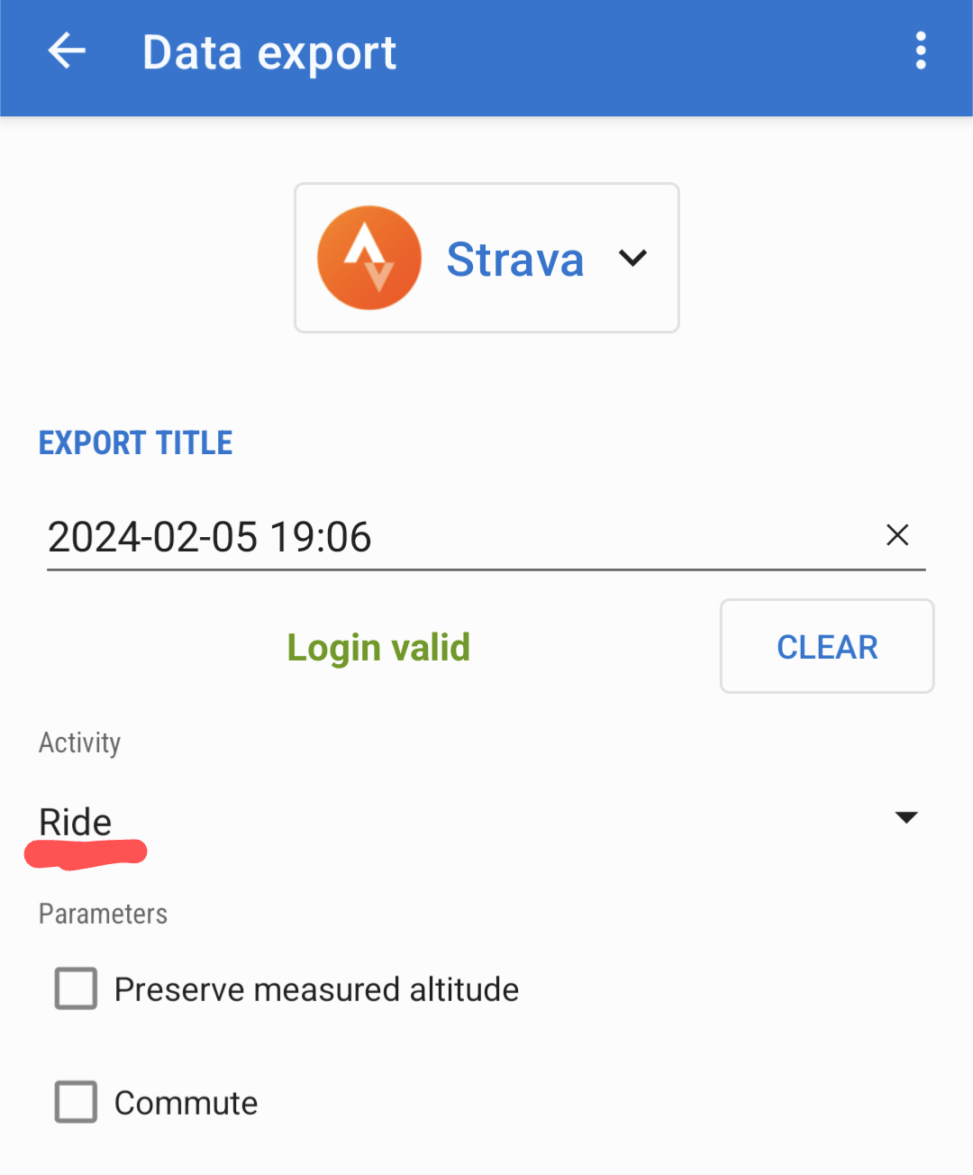Viewport: 973px width, 1175px height.
Task: Open the three-dot overflow menu
Action: 920,51
